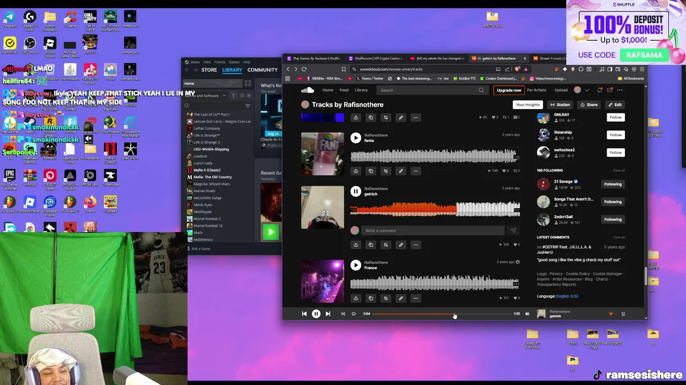Click Add a Game in Steam
Screen dimensions: 686x385
click(x=198, y=249)
